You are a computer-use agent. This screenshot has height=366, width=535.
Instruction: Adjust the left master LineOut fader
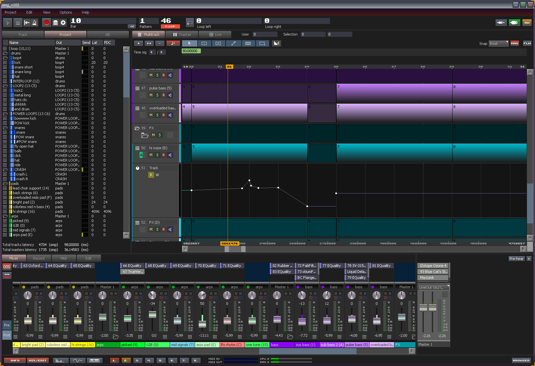[x=423, y=308]
